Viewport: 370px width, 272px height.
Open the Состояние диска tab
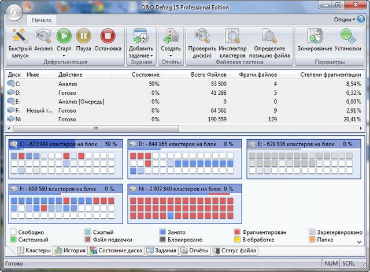click(x=117, y=251)
